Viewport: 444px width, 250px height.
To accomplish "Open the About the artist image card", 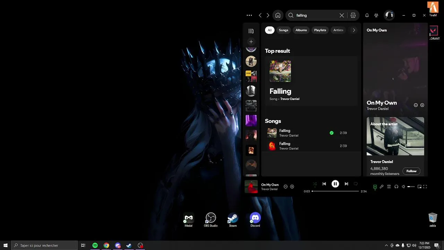I will pyautogui.click(x=395, y=136).
